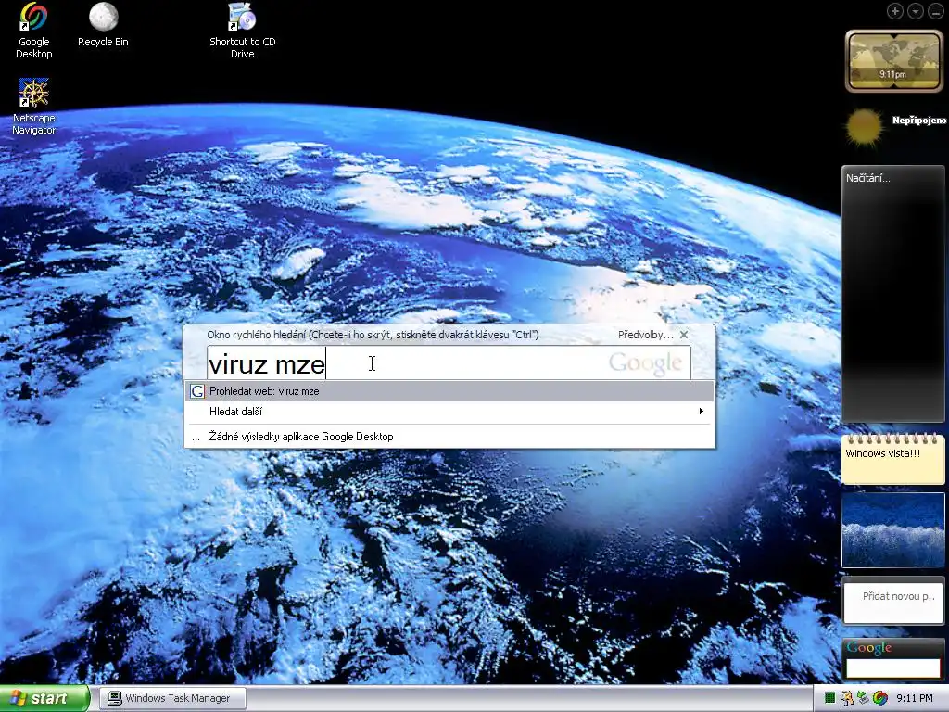Expand the Hledat další submenu
The width and height of the screenshot is (949, 712).
tap(449, 412)
